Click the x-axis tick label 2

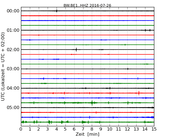[x=38, y=129]
